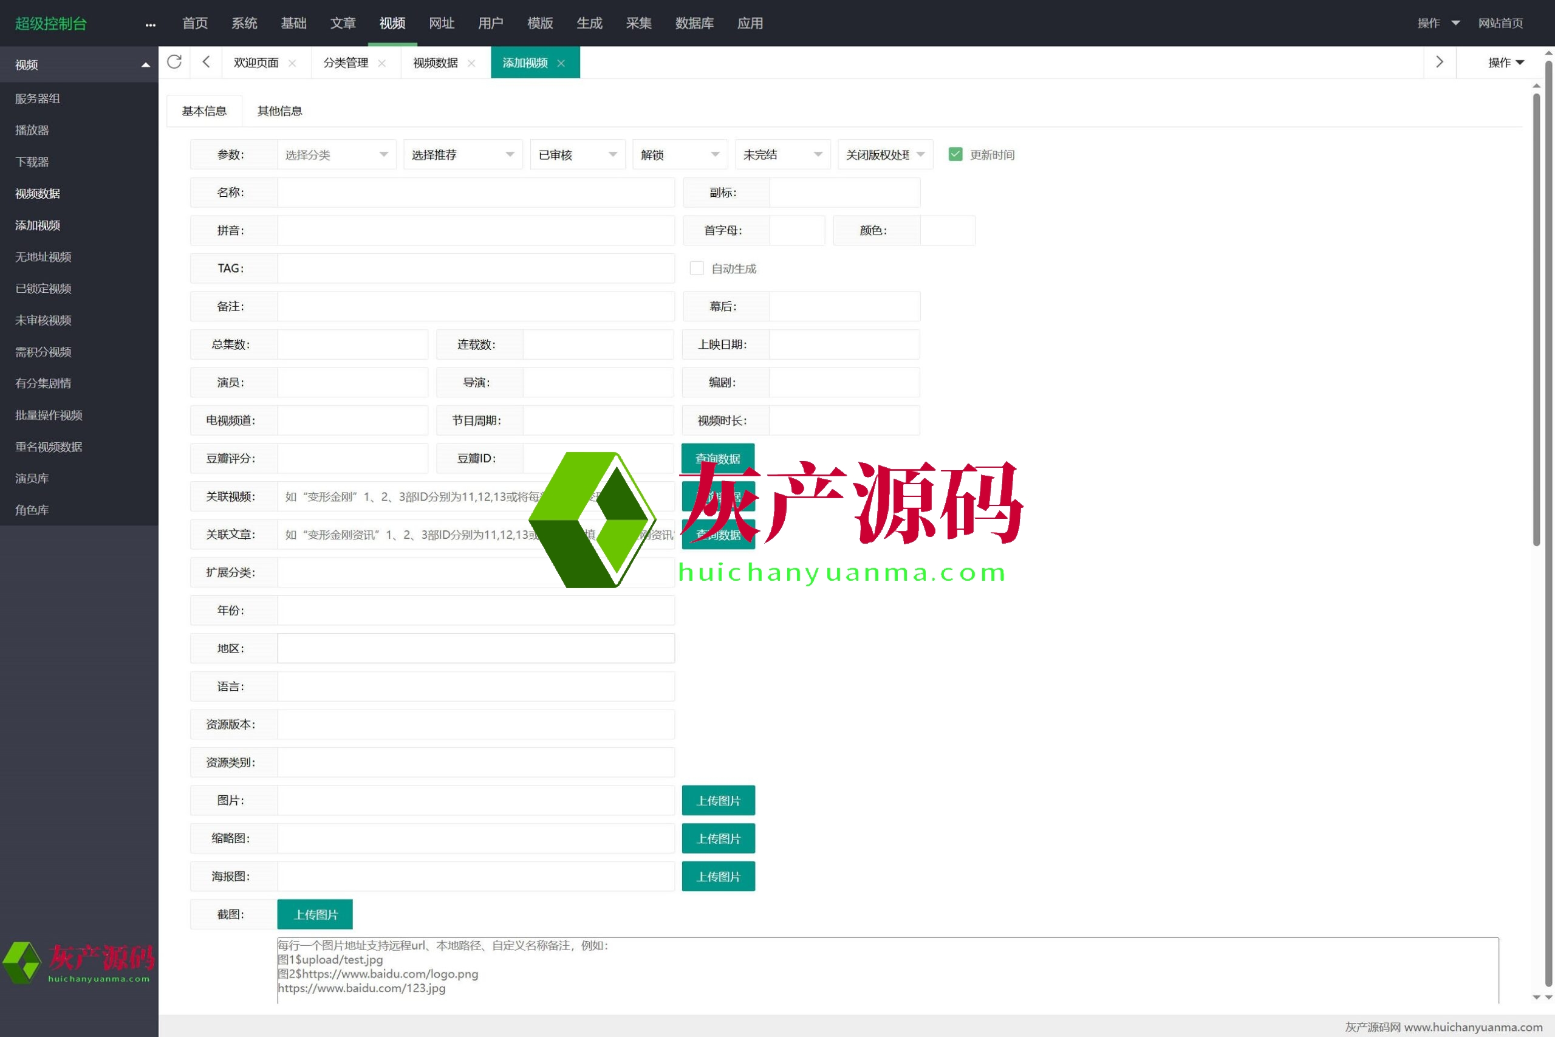Open 无地址视频 in the sidebar
Image resolution: width=1555 pixels, height=1037 pixels.
pyautogui.click(x=44, y=256)
